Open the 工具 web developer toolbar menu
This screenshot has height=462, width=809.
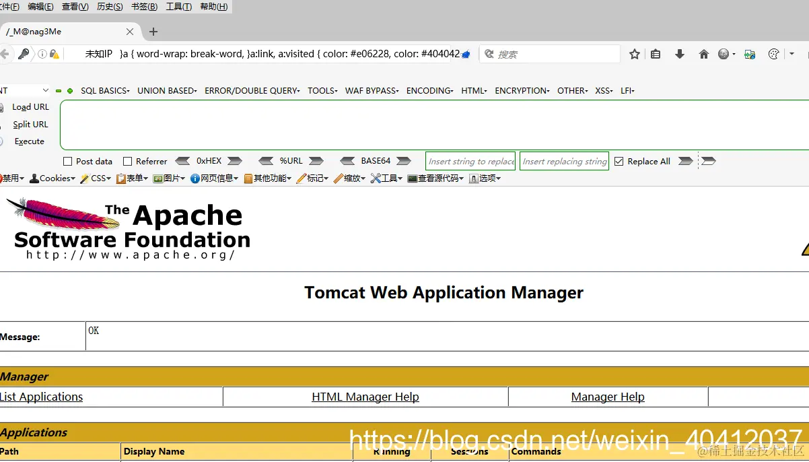387,178
